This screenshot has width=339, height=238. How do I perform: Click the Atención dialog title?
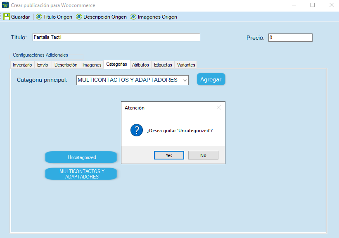click(x=135, y=108)
